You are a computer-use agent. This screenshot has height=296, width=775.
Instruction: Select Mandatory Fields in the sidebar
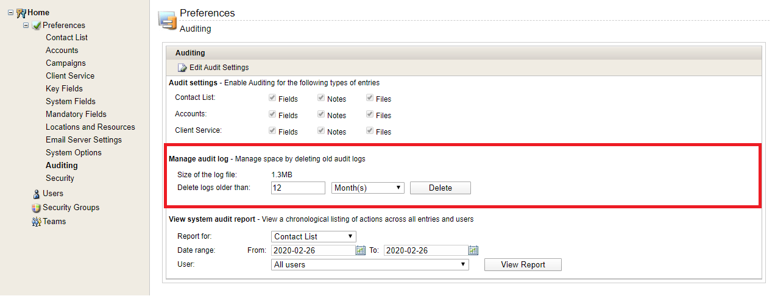click(76, 115)
